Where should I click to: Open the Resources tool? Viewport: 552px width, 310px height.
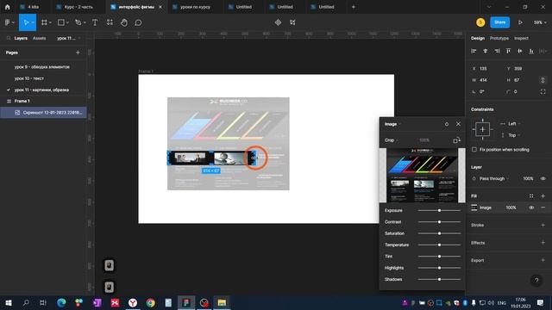(x=110, y=22)
